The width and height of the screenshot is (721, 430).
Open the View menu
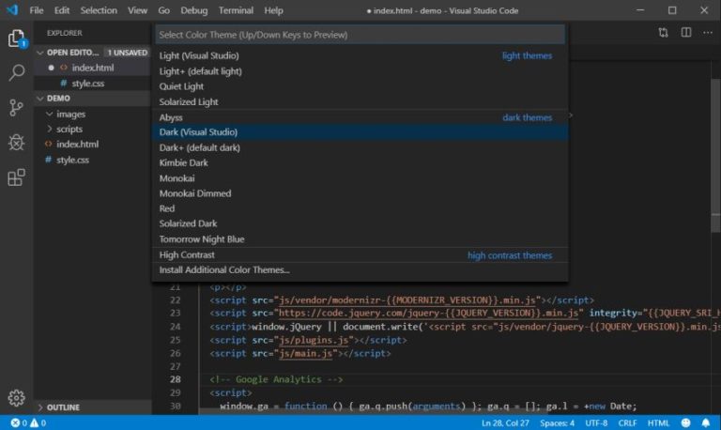[x=137, y=10]
